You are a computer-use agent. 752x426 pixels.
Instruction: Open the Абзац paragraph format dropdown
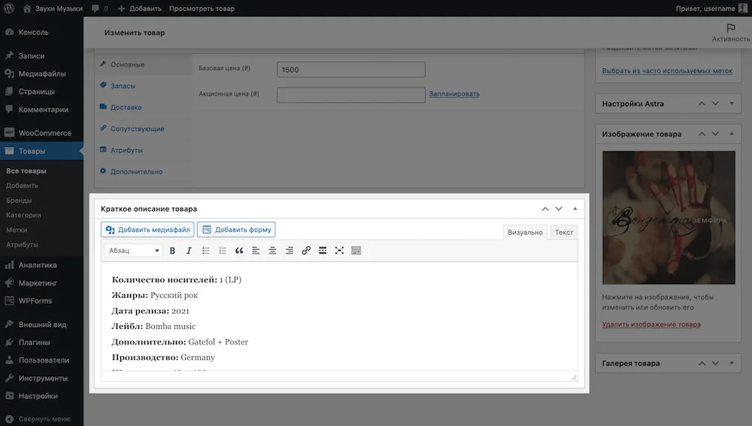point(133,250)
